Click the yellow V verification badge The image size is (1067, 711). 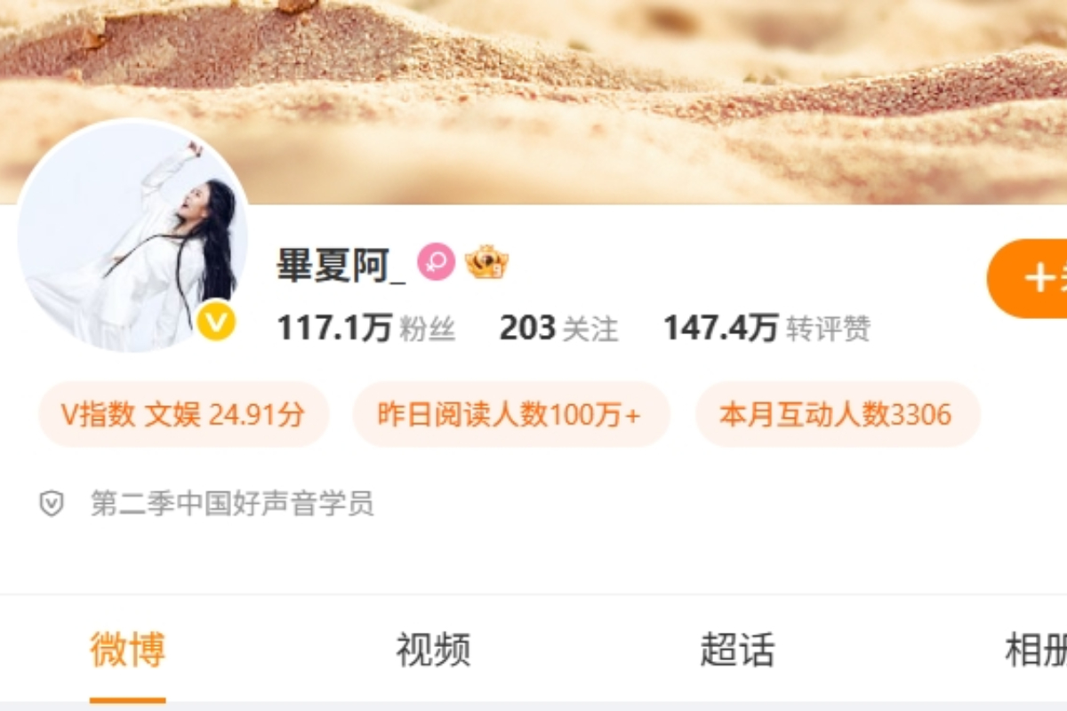pos(216,321)
